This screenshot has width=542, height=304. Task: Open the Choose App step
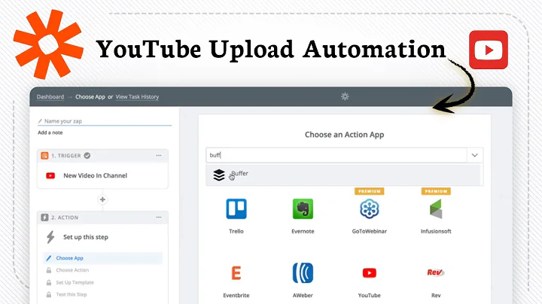(x=102, y=258)
